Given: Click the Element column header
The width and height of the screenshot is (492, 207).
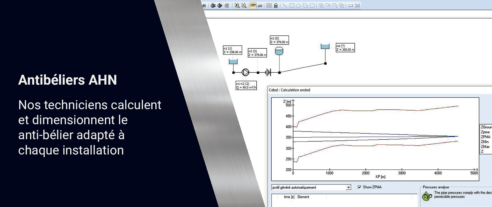Looking at the screenshot, I should tap(303, 197).
